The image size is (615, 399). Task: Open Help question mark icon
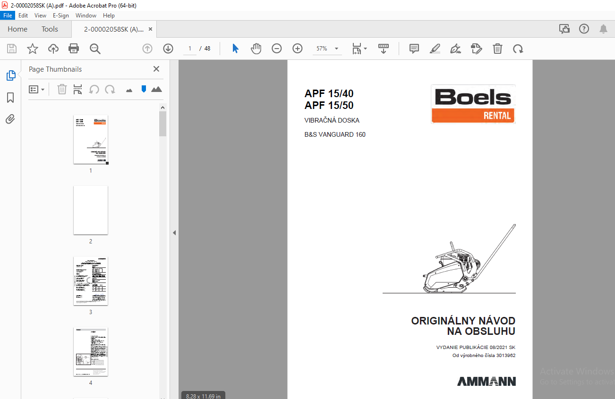coord(584,29)
